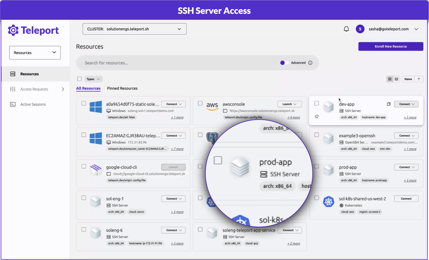Click the google-cloud-cli striped icon
This screenshot has height=260, width=429.
pos(96,170)
